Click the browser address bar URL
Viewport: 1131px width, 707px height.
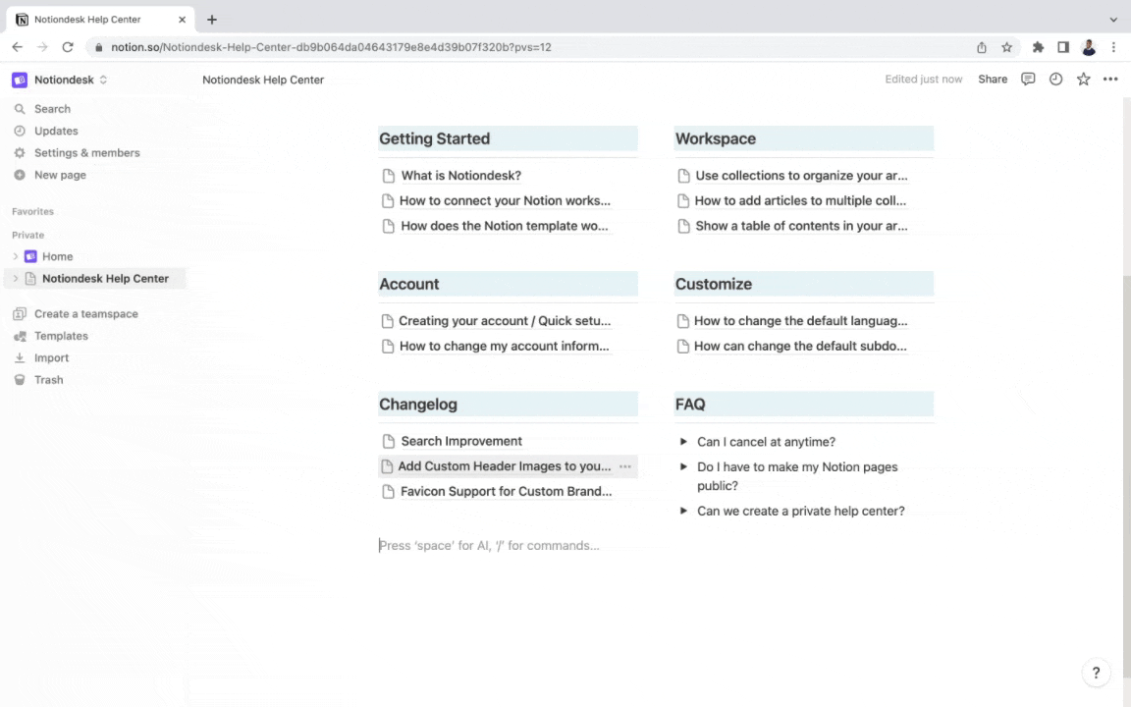[x=331, y=47]
